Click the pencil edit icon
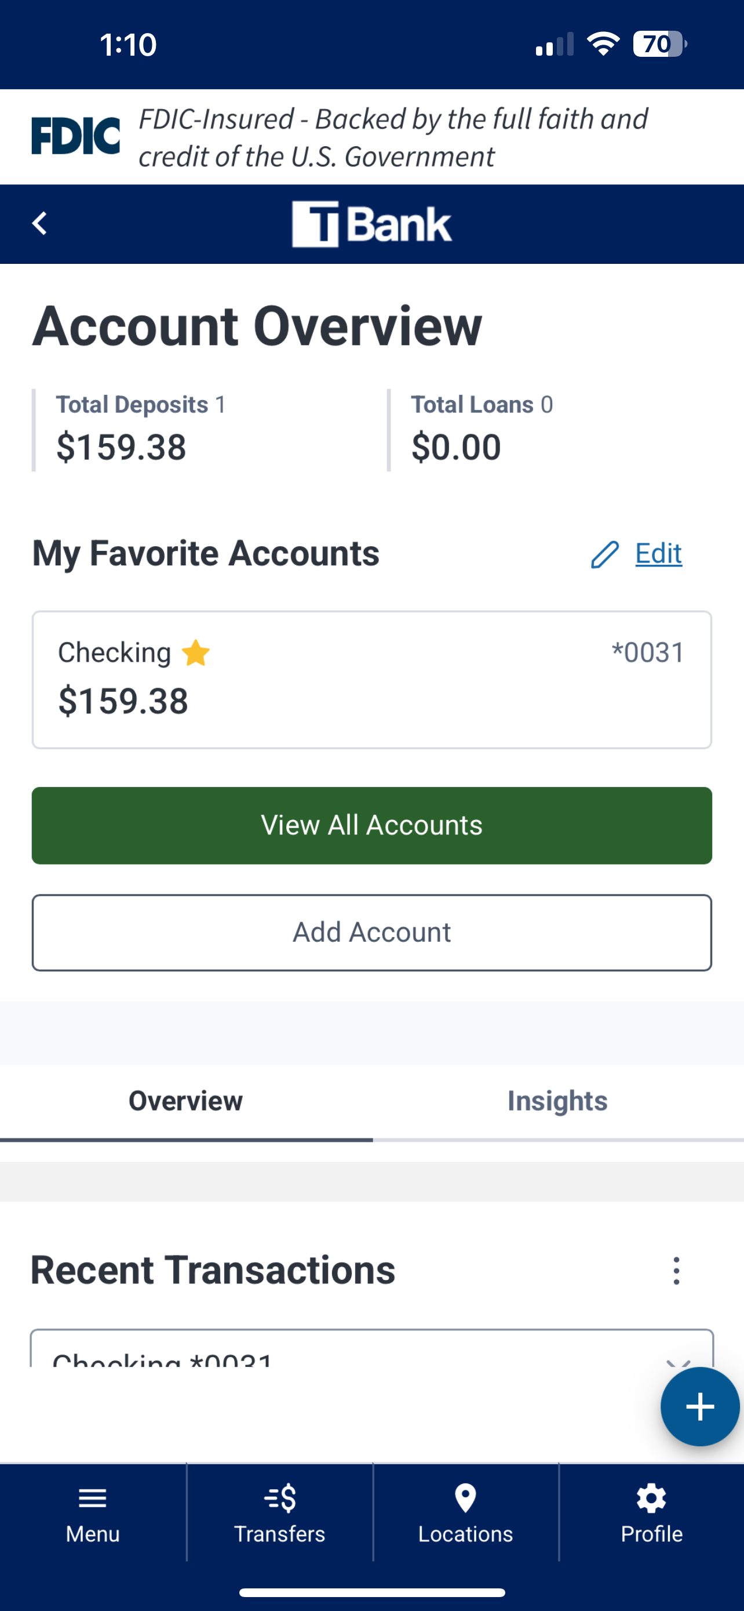Screen dimensions: 744x1611 [x=604, y=554]
